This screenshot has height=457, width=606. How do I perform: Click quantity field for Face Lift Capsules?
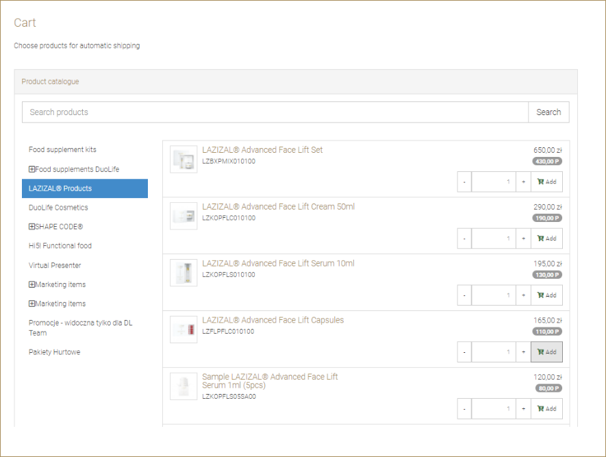(x=494, y=352)
